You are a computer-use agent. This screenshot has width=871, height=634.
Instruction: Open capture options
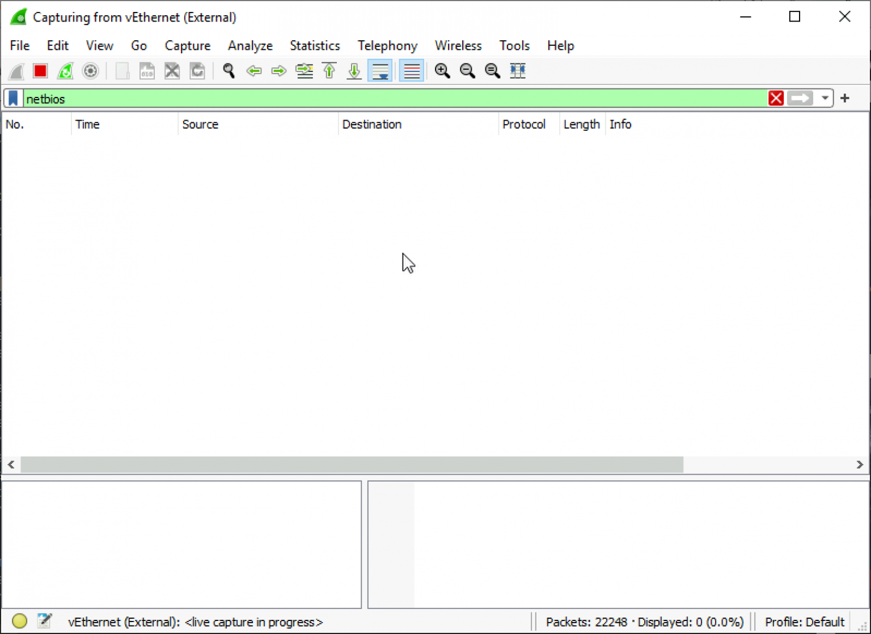[90, 71]
